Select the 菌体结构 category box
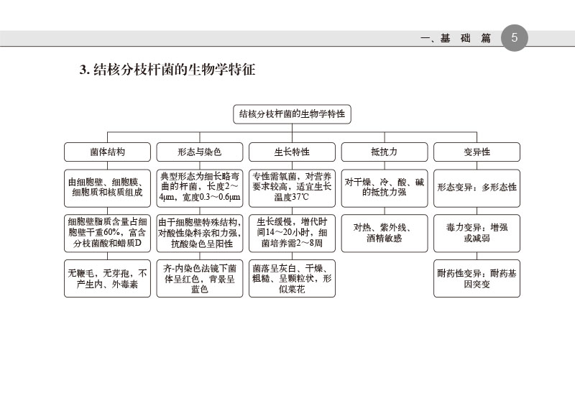The height and width of the screenshot is (406, 575). [108, 152]
